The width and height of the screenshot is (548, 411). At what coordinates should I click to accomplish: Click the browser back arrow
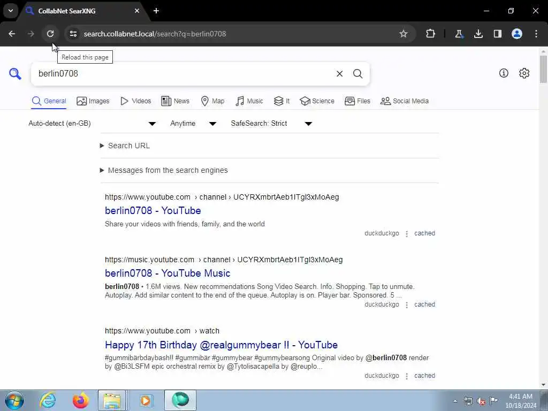(x=12, y=34)
